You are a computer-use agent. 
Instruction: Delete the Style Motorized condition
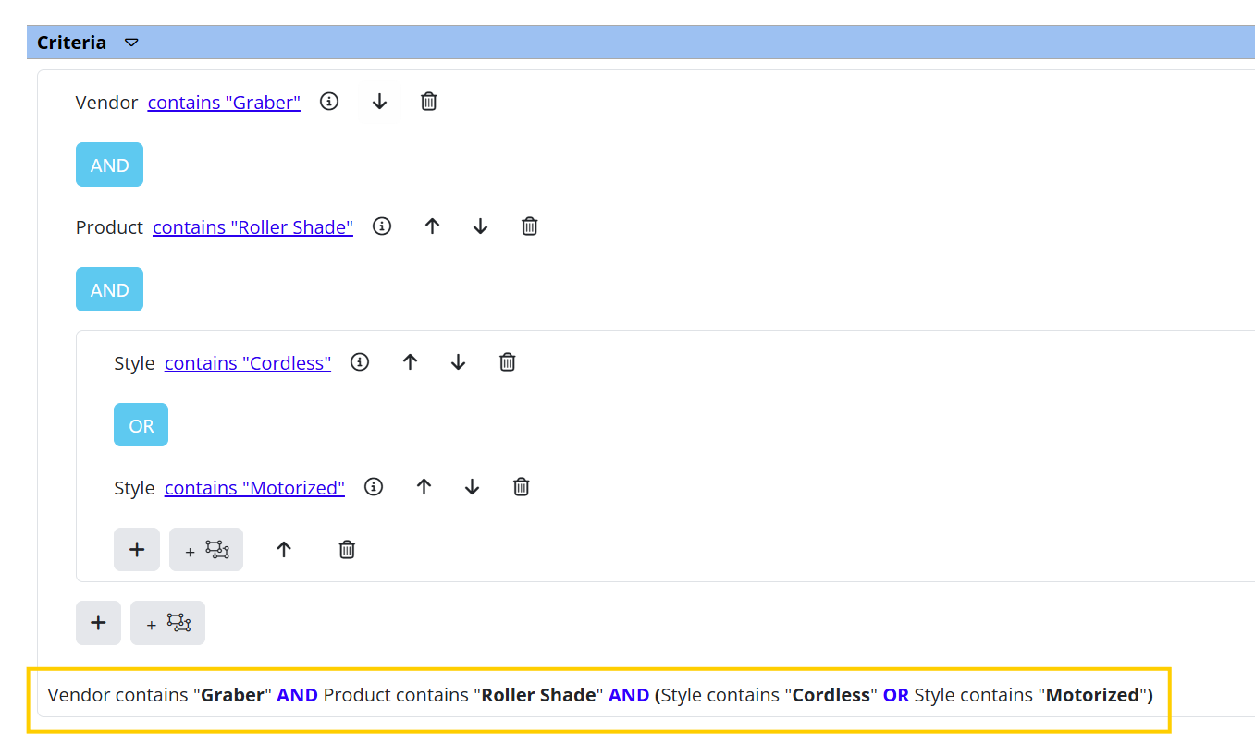coord(522,487)
